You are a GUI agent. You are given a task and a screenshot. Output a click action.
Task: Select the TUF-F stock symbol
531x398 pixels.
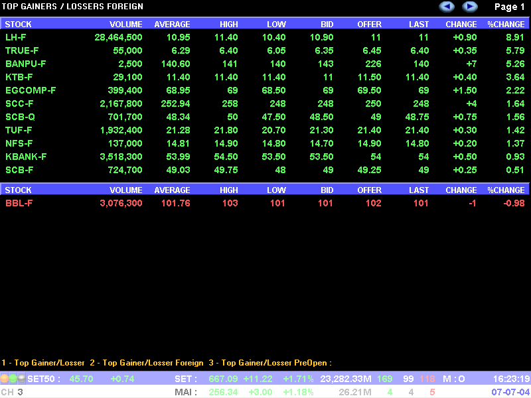tap(19, 130)
